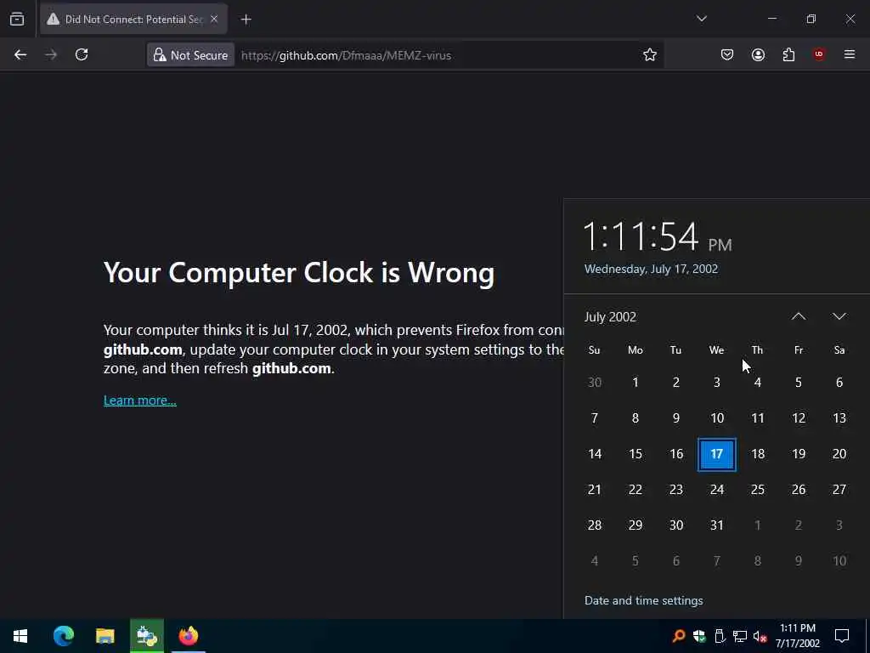Select July 1 in calendar
870x653 pixels.
[x=636, y=383]
